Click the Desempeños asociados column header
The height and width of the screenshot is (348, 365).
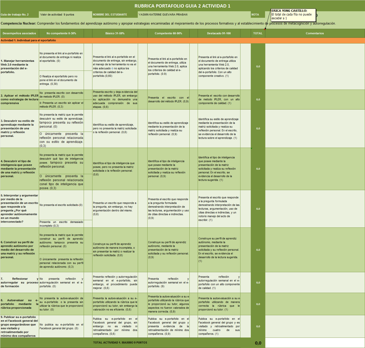coord(19,33)
